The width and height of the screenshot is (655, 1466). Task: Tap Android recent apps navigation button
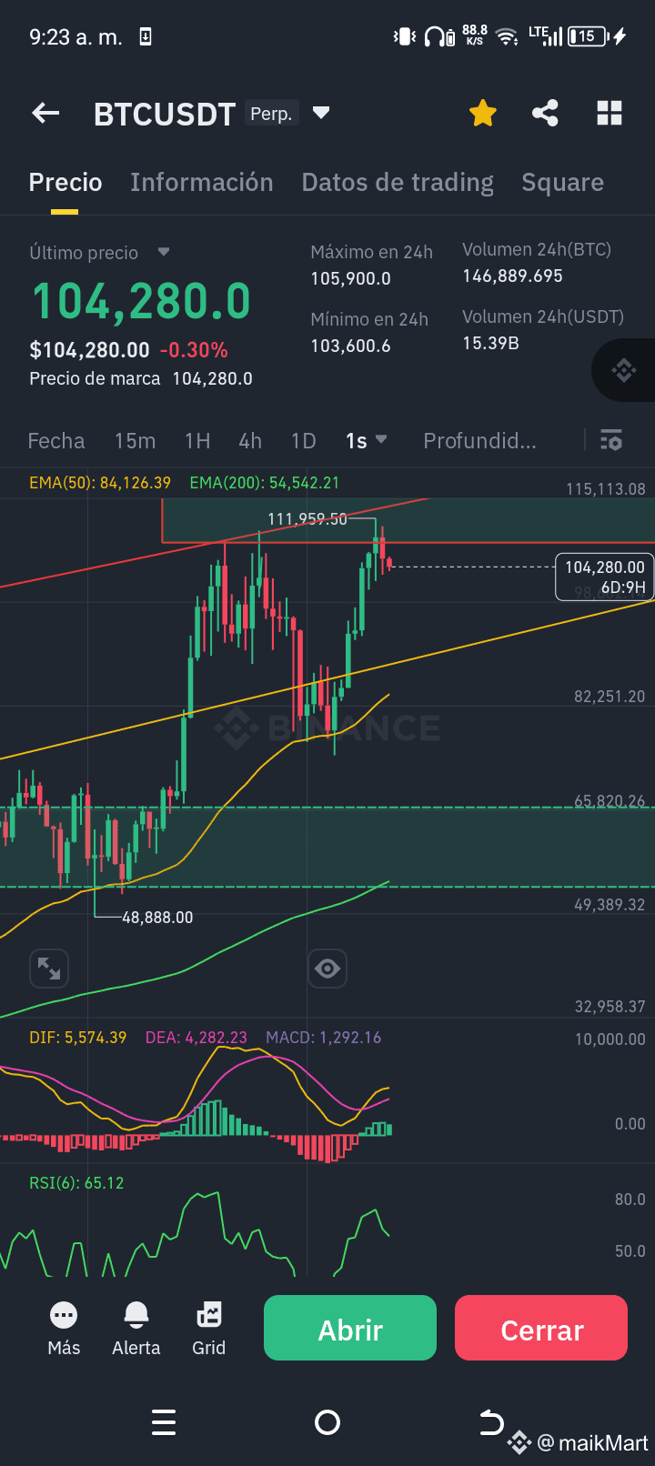(164, 1422)
